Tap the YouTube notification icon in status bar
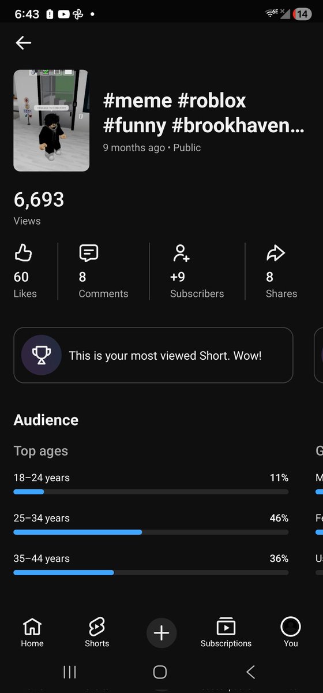This screenshot has width=323, height=693. coord(64,14)
